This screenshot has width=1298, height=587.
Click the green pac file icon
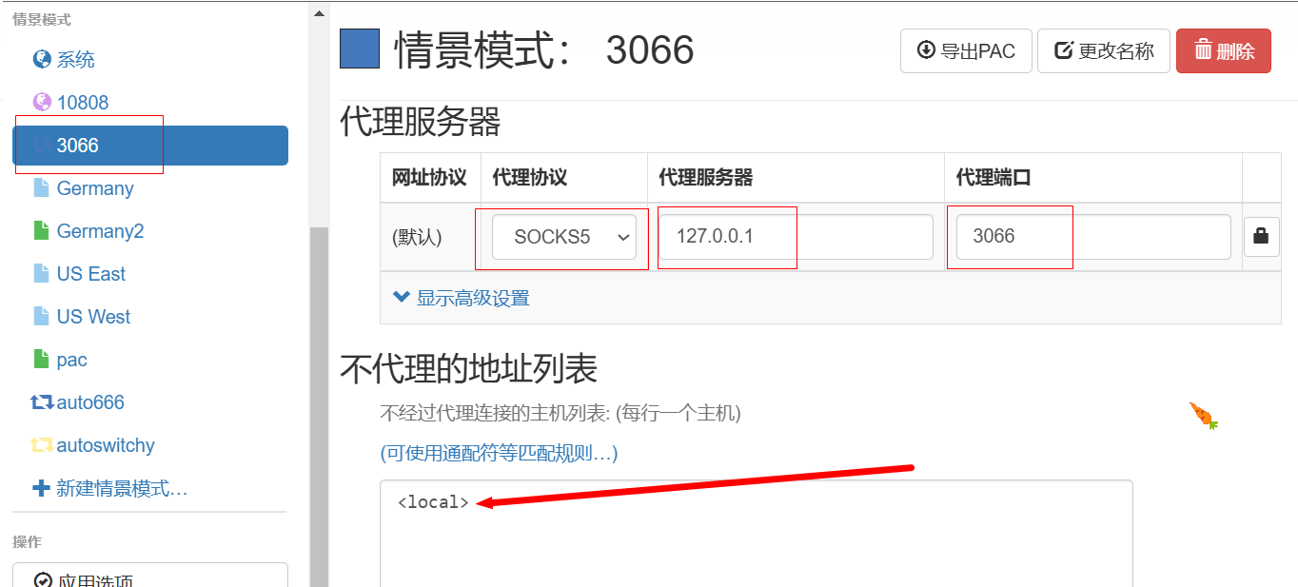tap(41, 360)
